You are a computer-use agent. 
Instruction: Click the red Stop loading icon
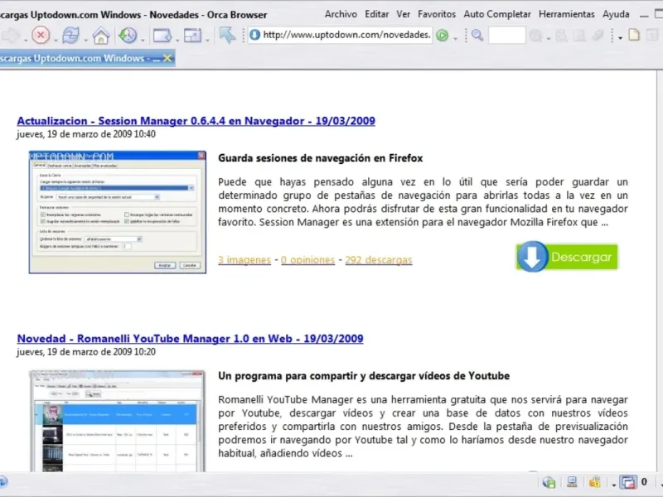pos(41,35)
